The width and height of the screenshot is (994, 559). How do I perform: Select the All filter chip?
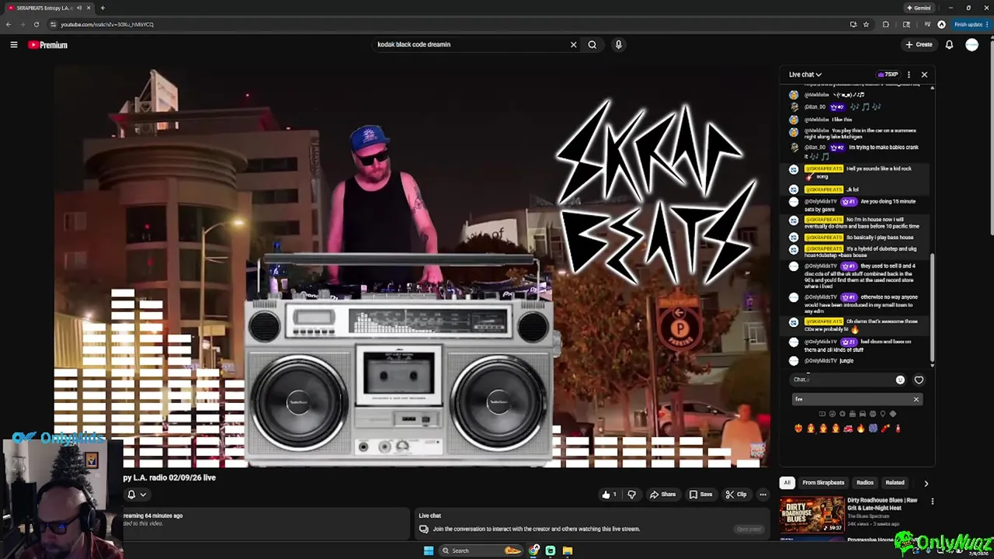pyautogui.click(x=787, y=483)
